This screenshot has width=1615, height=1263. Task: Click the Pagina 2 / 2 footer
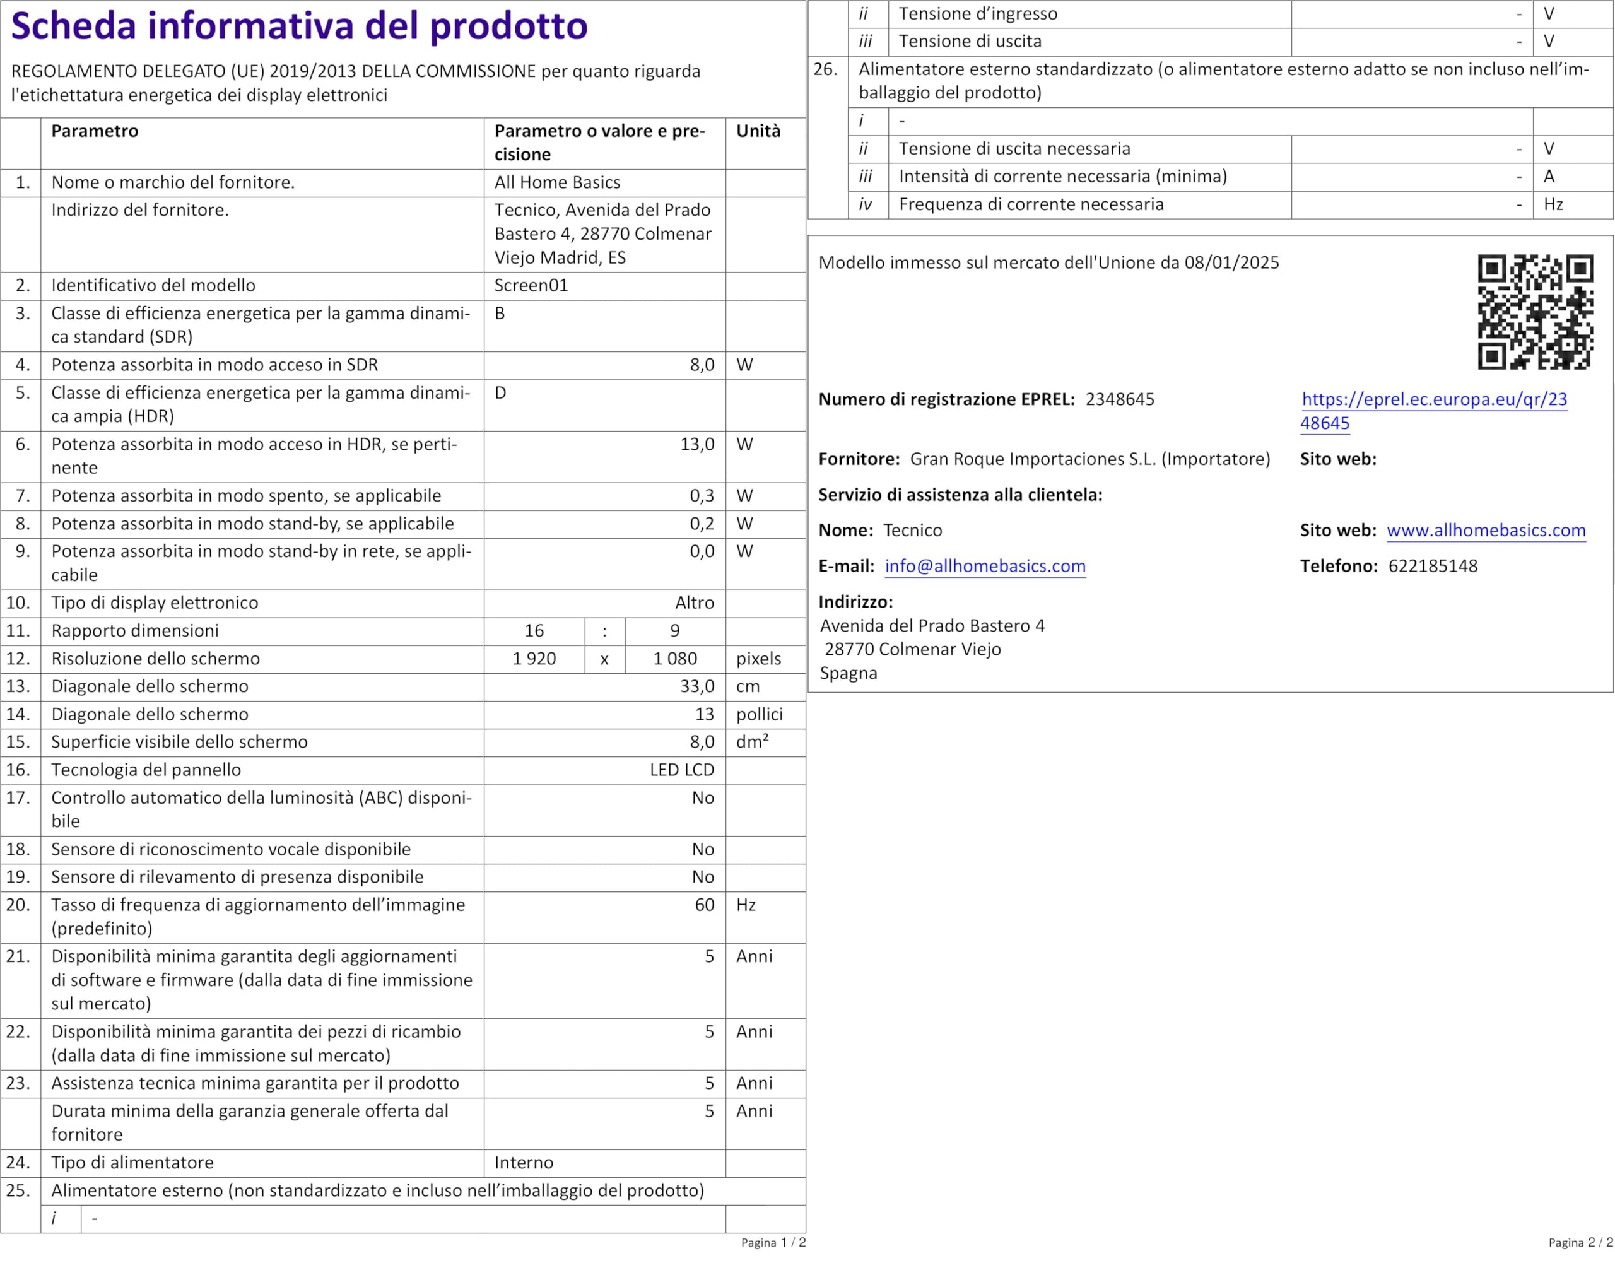[x=1580, y=1242]
